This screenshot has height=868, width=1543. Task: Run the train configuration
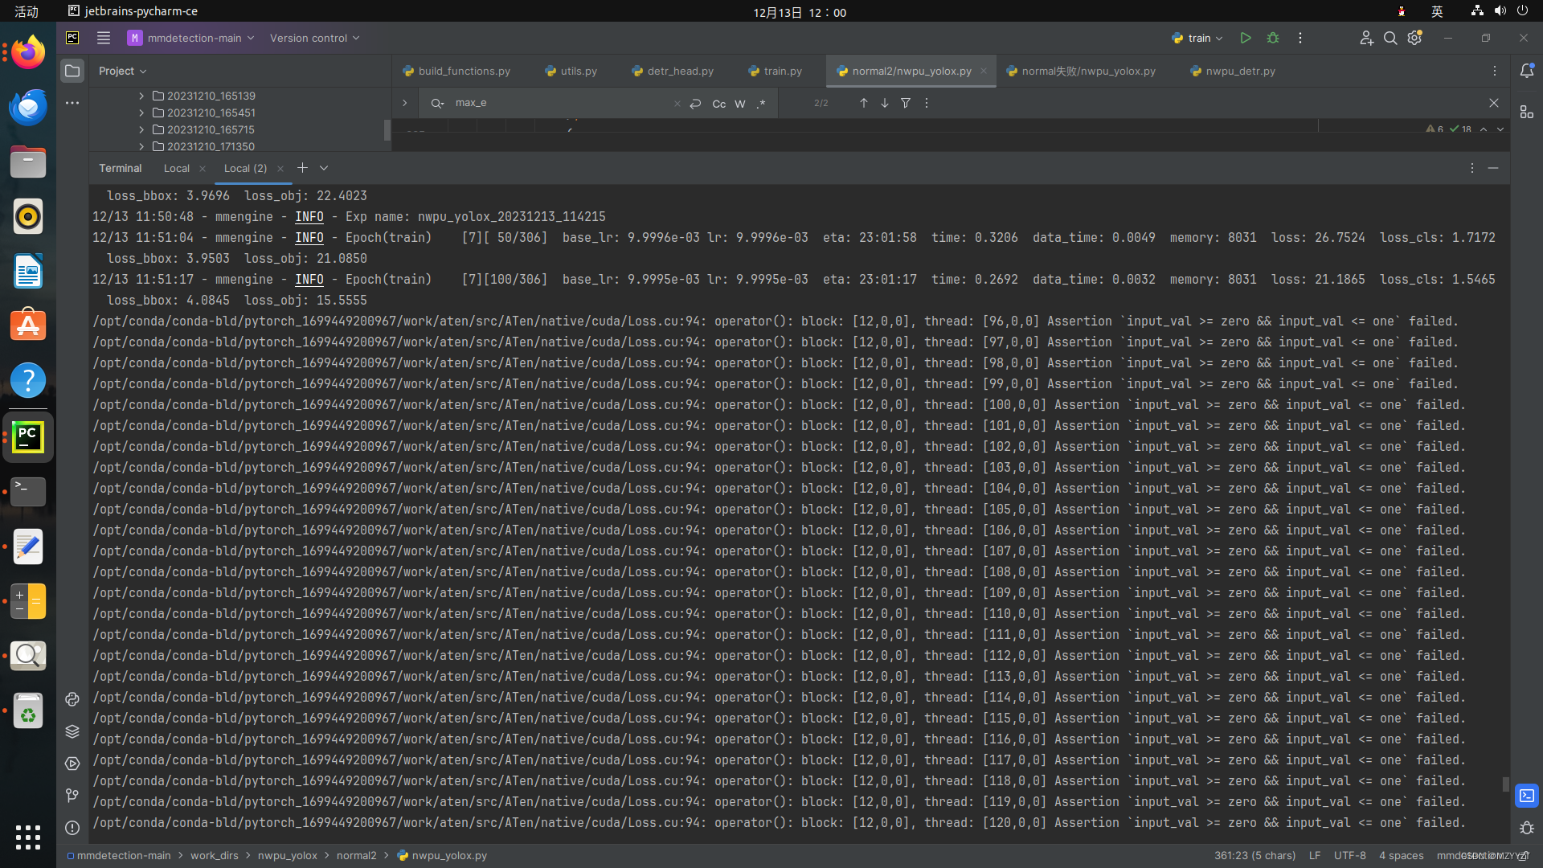pyautogui.click(x=1245, y=38)
